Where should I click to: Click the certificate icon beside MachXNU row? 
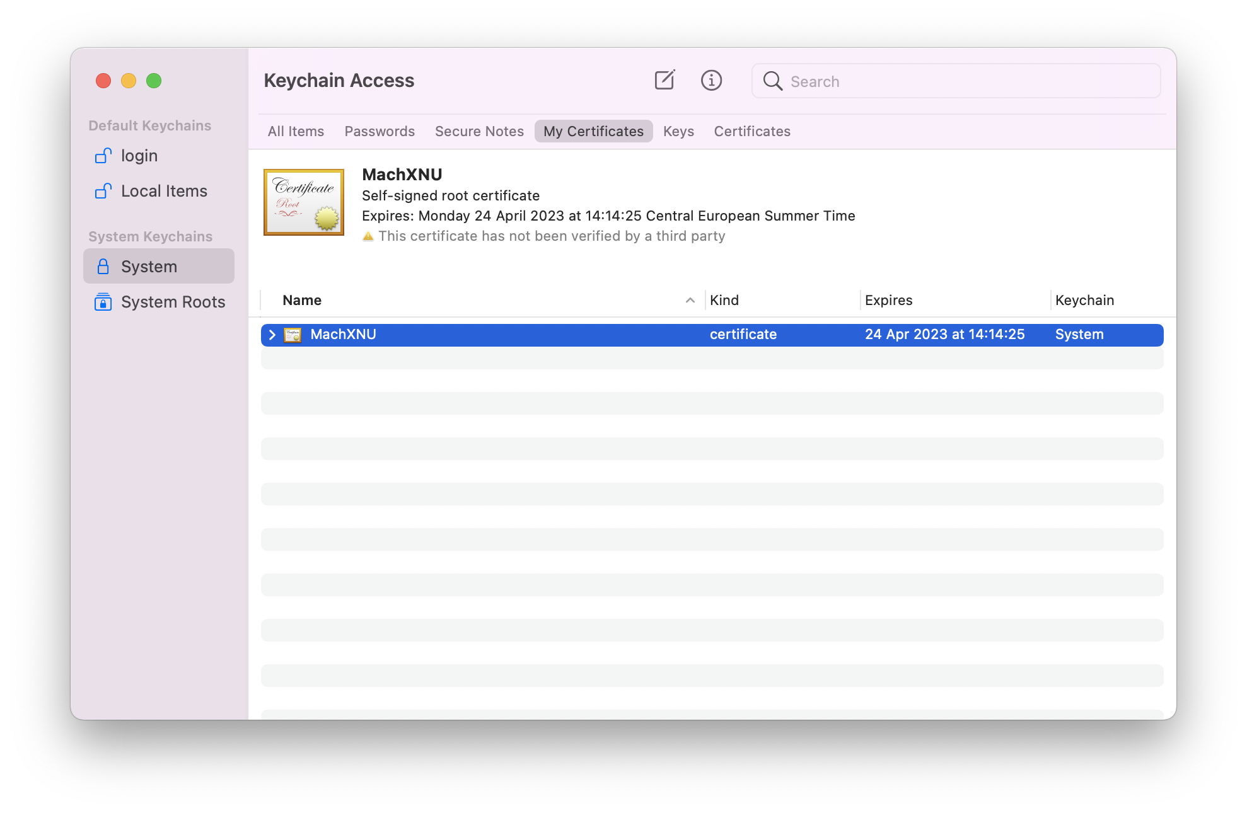293,334
